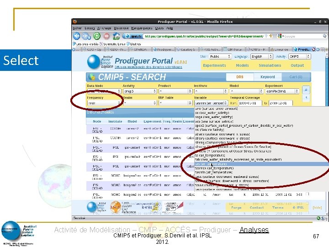Open the Institute dropdown
This screenshot has height=247, width=329.
point(211,91)
